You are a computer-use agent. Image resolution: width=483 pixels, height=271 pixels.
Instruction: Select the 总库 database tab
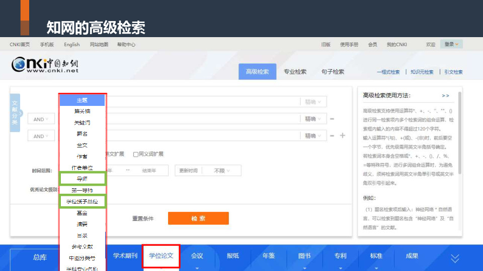click(x=40, y=257)
